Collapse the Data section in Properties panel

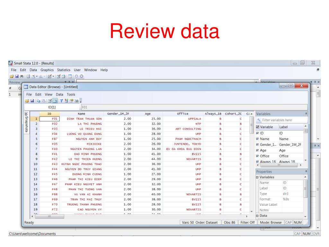[x=257, y=216]
